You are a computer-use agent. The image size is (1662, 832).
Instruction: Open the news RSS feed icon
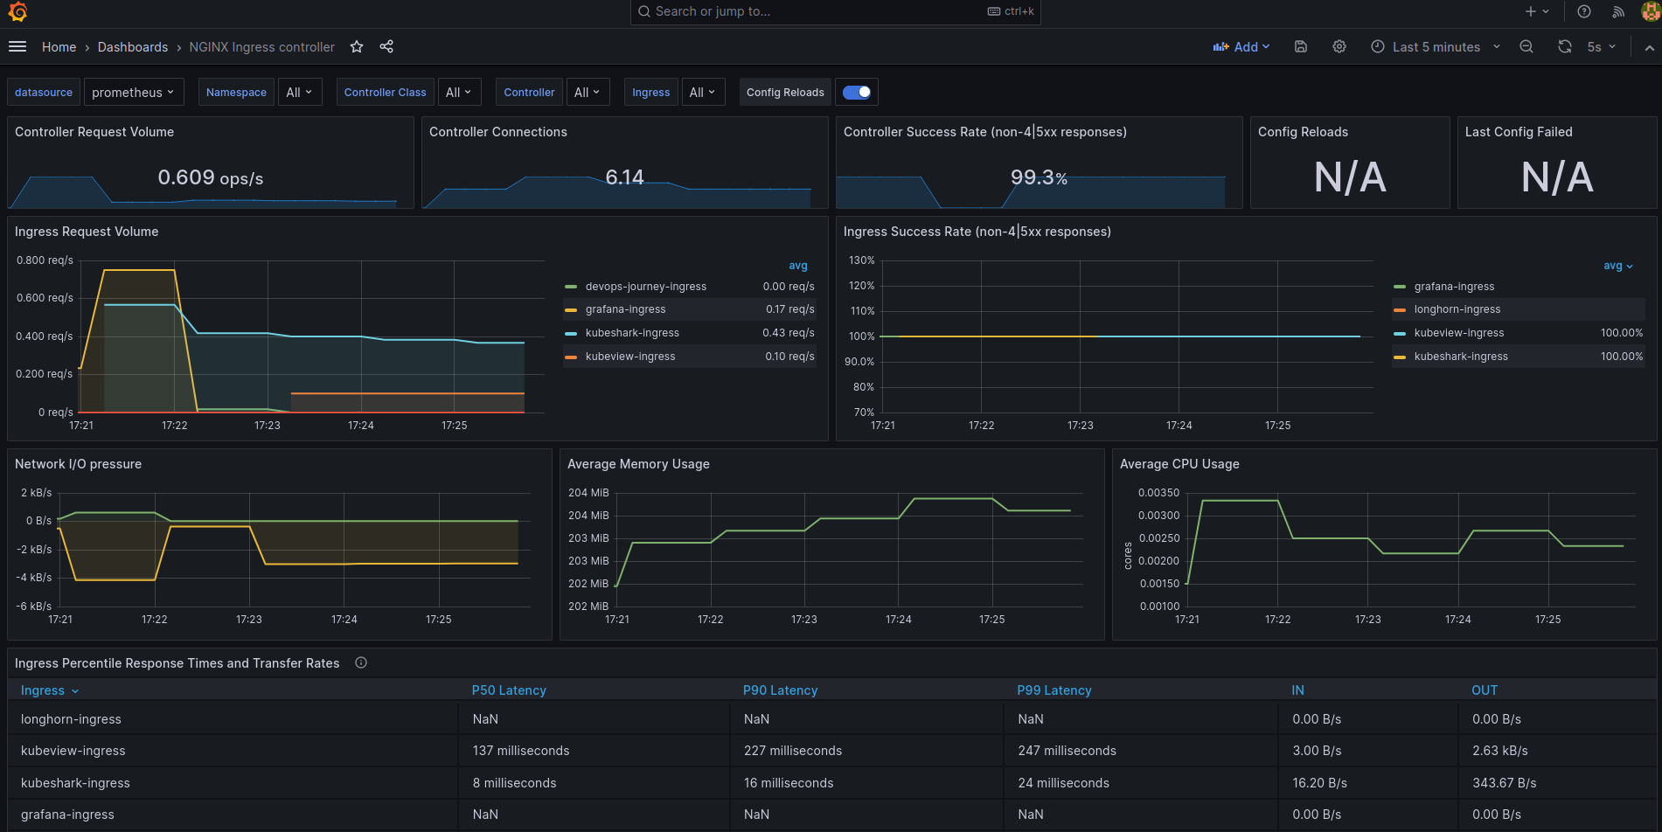pos(1618,11)
